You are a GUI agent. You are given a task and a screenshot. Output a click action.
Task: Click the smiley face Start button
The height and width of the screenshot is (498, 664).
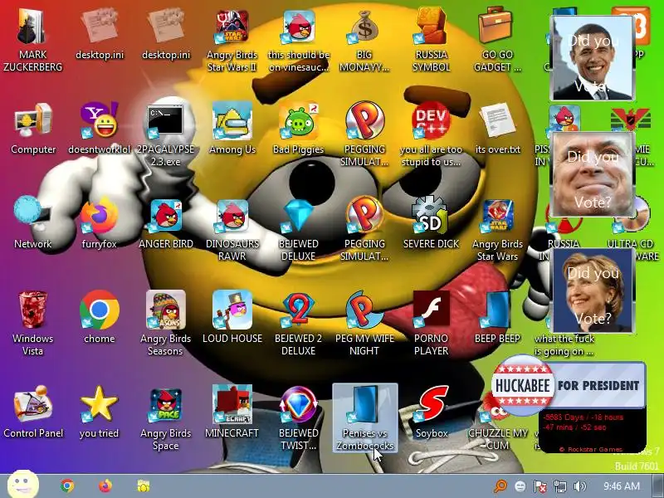pyautogui.click(x=24, y=484)
